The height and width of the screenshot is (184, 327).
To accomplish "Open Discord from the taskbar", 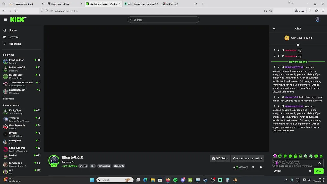I will (x=183, y=180).
